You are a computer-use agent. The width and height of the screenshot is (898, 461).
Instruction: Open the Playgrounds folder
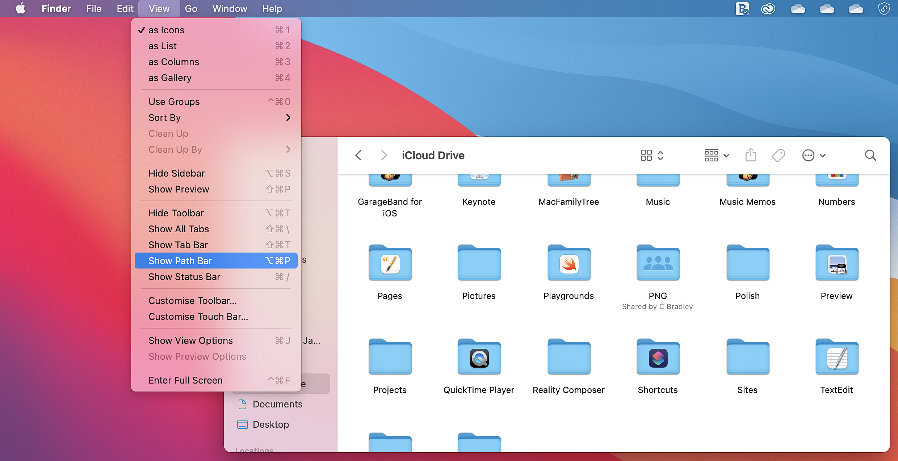[569, 263]
